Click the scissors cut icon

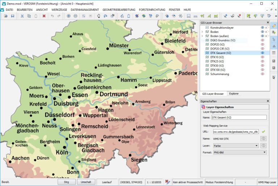[x=22, y=16]
